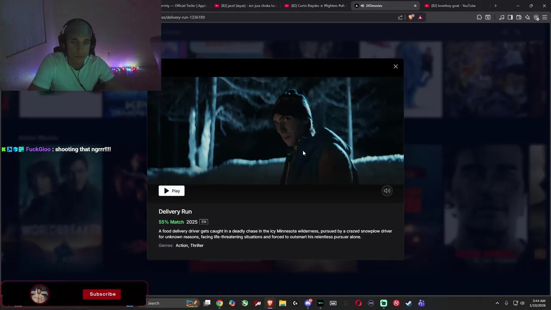Open a new browser tab
Screen dimensions: 551x310
(x=495, y=6)
